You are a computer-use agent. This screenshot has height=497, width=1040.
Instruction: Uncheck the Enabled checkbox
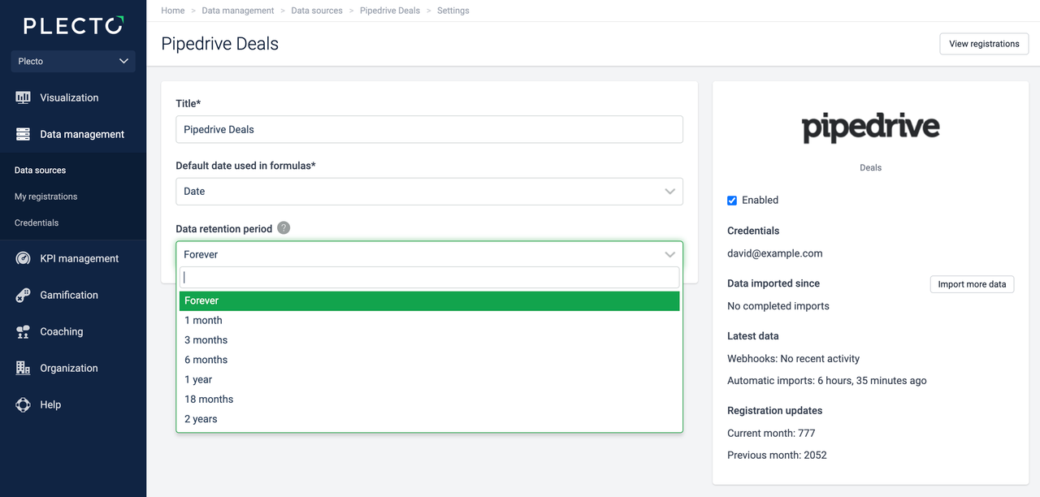732,201
